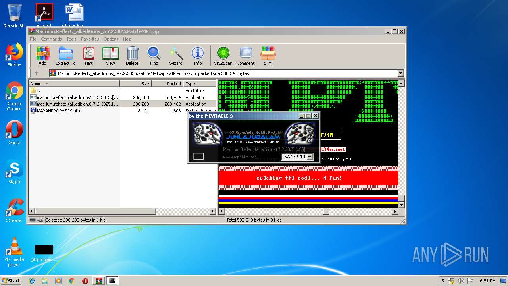This screenshot has height=286, width=508.
Task: Open the Comment tool
Action: pyautogui.click(x=246, y=56)
